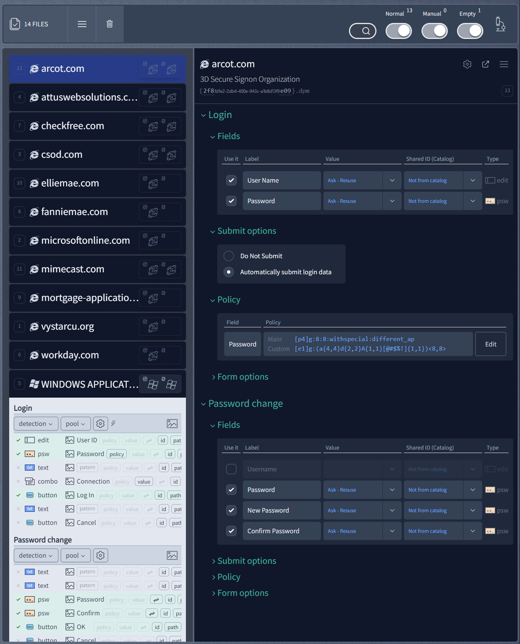Click the lightning bolt icon in Login
520x644 pixels.
coord(113,423)
